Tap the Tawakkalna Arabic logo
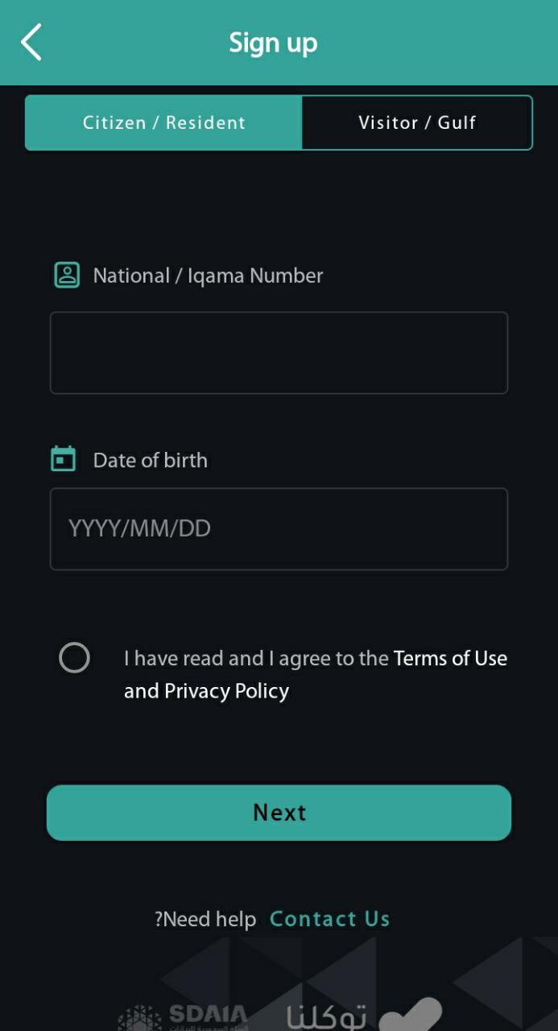558x1031 pixels. tap(326, 1017)
